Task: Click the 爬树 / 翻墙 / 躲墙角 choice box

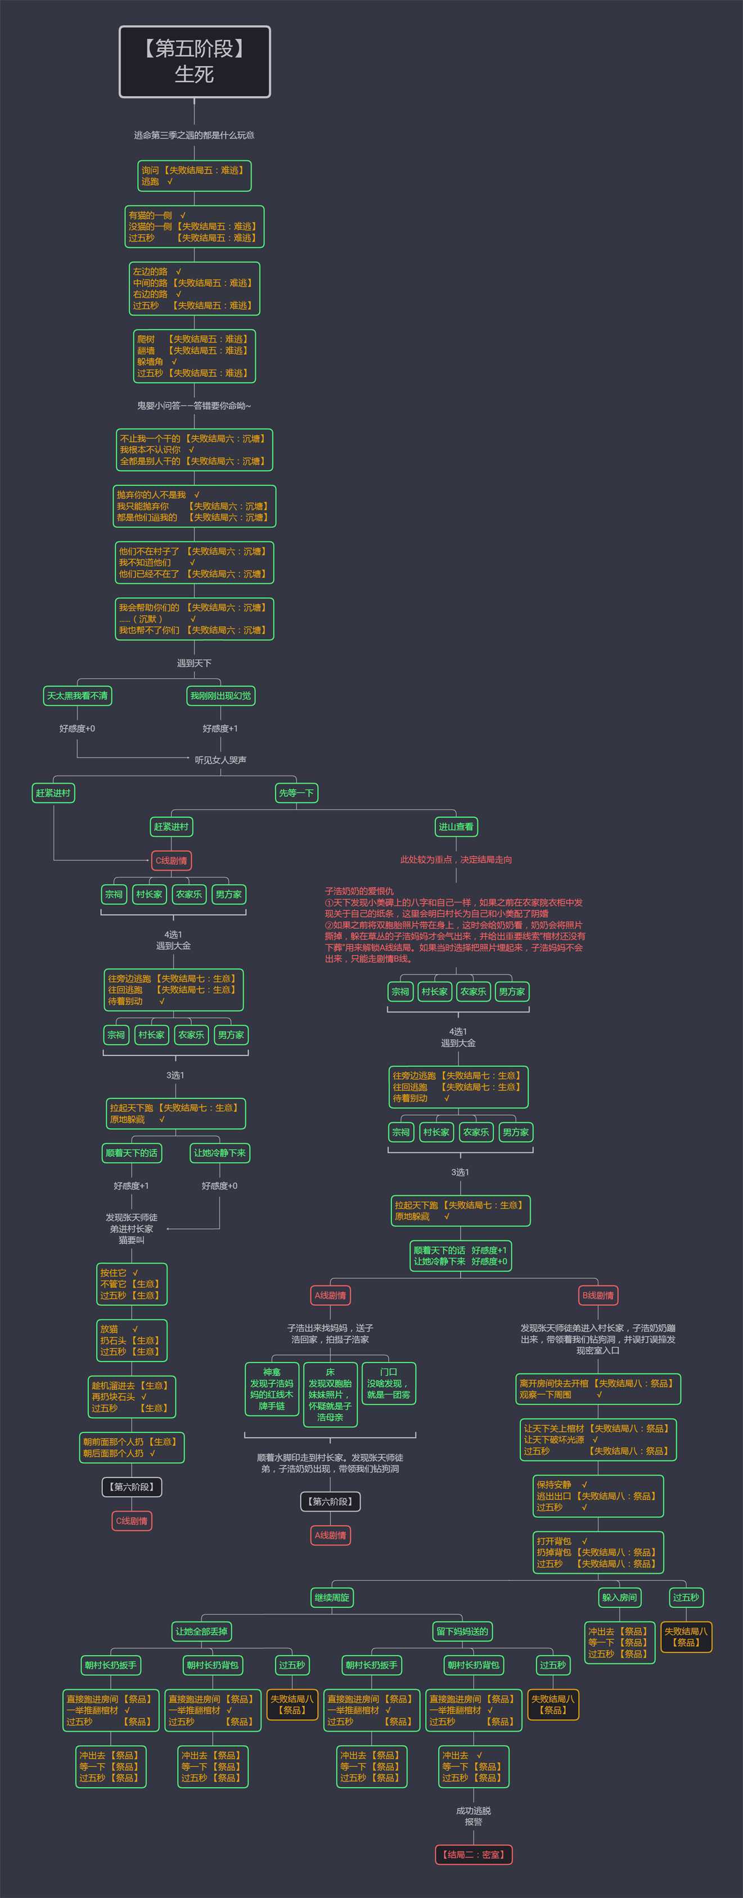Action: [195, 357]
